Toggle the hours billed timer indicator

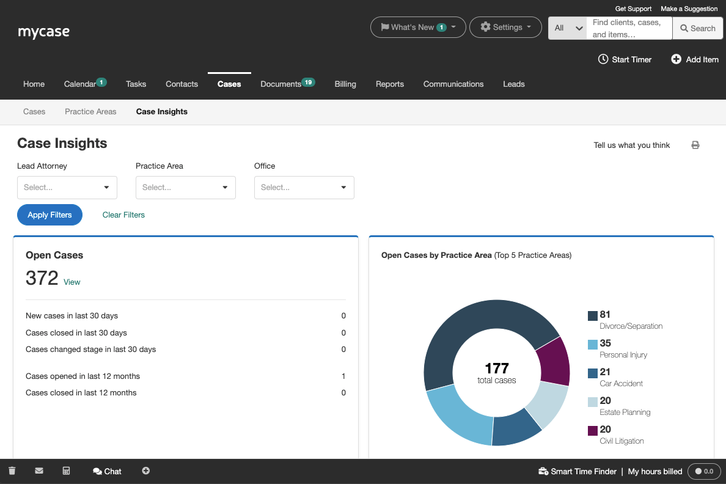[704, 472]
